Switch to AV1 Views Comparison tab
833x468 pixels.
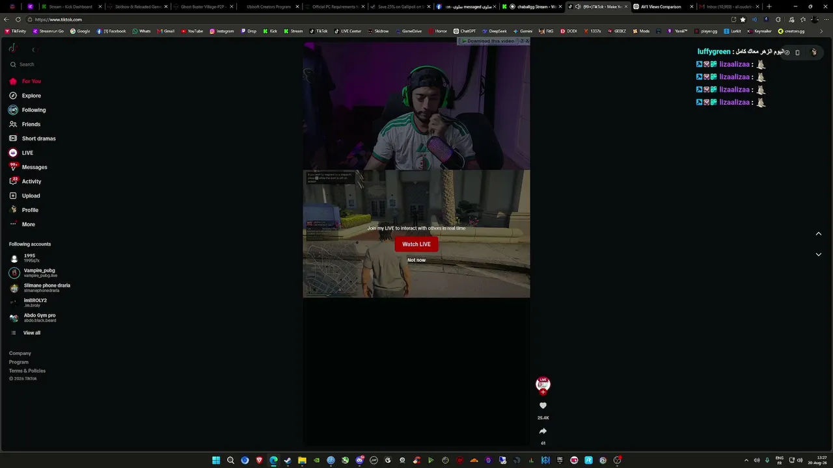661,6
